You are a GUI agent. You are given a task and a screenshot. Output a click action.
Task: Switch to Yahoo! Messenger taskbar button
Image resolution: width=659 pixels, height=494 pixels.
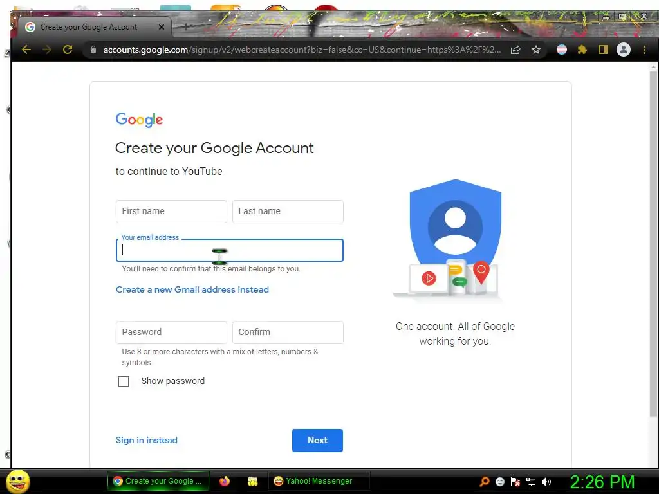318,481
